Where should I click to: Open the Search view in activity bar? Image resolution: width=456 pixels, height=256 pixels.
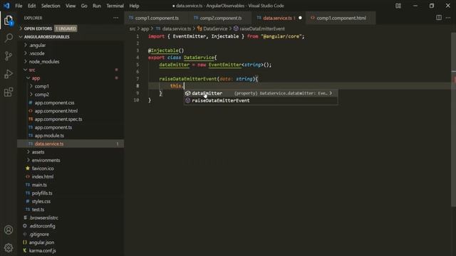point(9,38)
